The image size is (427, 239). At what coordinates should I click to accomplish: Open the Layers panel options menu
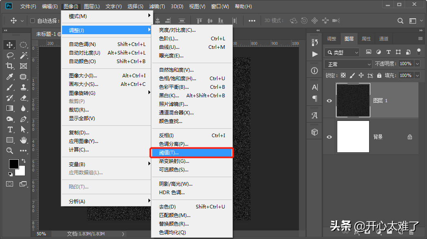(x=420, y=39)
